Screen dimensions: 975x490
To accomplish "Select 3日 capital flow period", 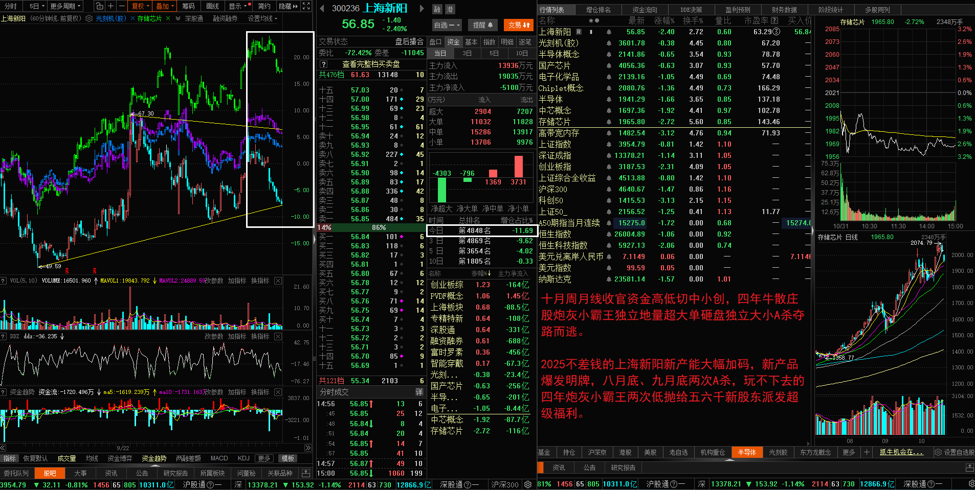I will 467,53.
